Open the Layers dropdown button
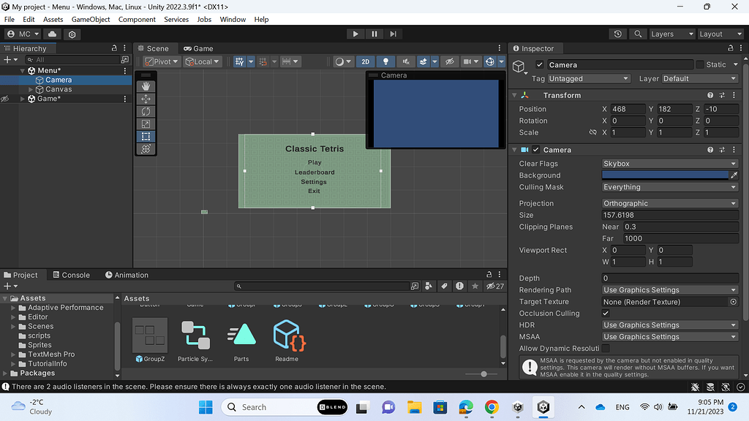Image resolution: width=749 pixels, height=421 pixels. click(x=671, y=34)
